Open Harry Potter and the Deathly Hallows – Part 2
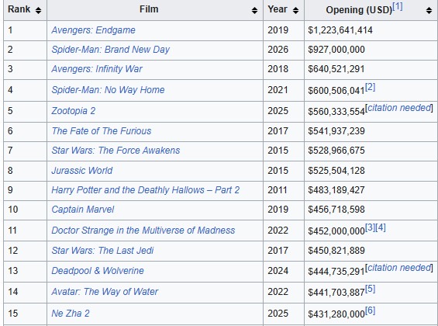This screenshot has width=438, height=326. click(x=146, y=190)
